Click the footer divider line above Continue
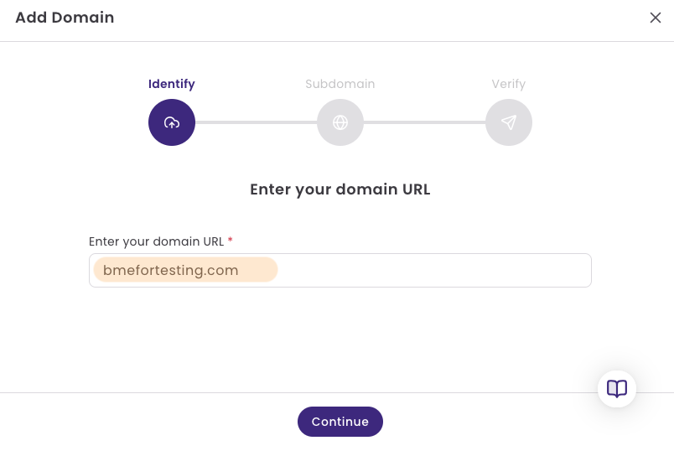 pyautogui.click(x=298, y=392)
